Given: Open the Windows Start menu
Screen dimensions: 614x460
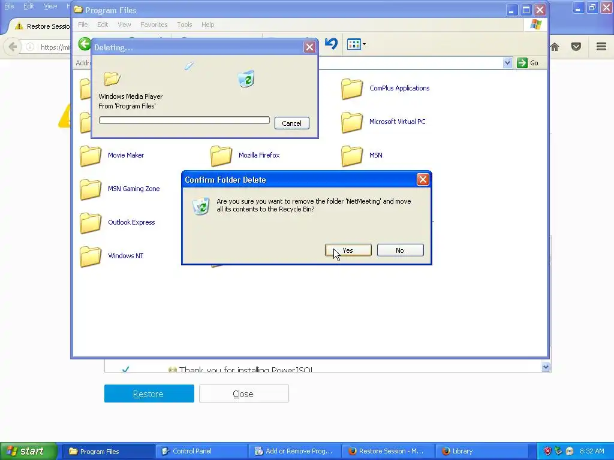Looking at the screenshot, I should click(x=28, y=451).
